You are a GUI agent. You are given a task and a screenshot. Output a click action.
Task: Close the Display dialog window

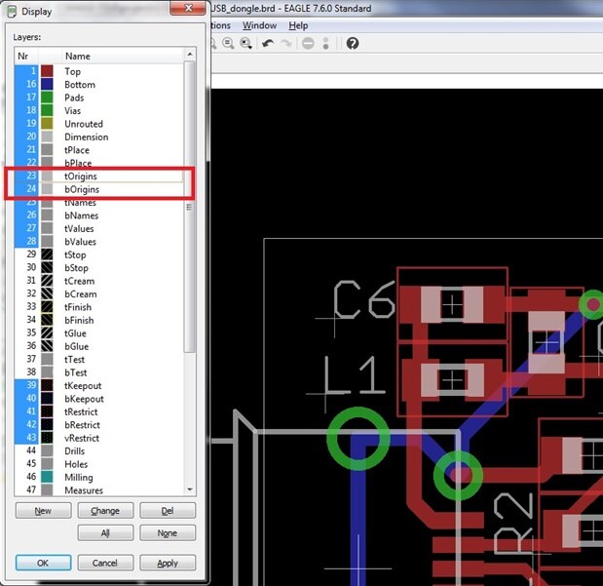click(x=188, y=8)
